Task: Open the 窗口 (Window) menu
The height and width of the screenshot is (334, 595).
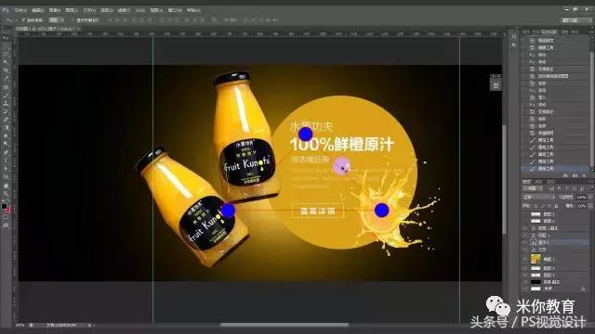Action: pyautogui.click(x=175, y=10)
